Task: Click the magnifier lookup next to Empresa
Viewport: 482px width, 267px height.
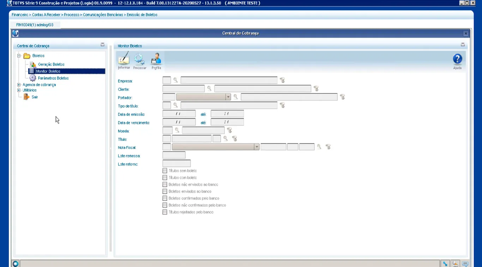Action: [x=175, y=81]
